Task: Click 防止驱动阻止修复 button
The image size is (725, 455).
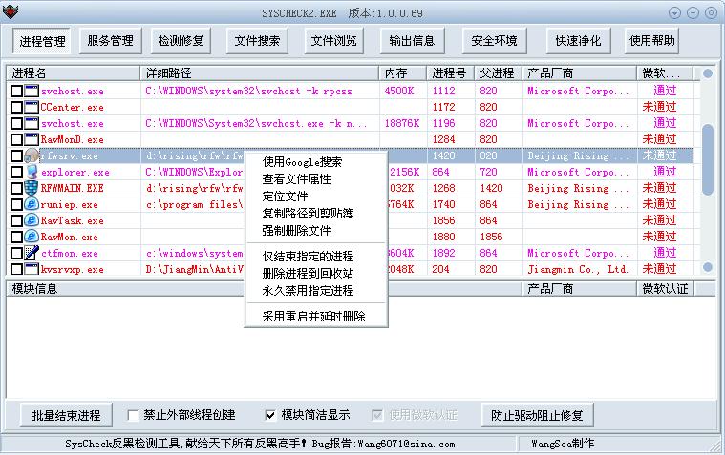Action: click(537, 415)
